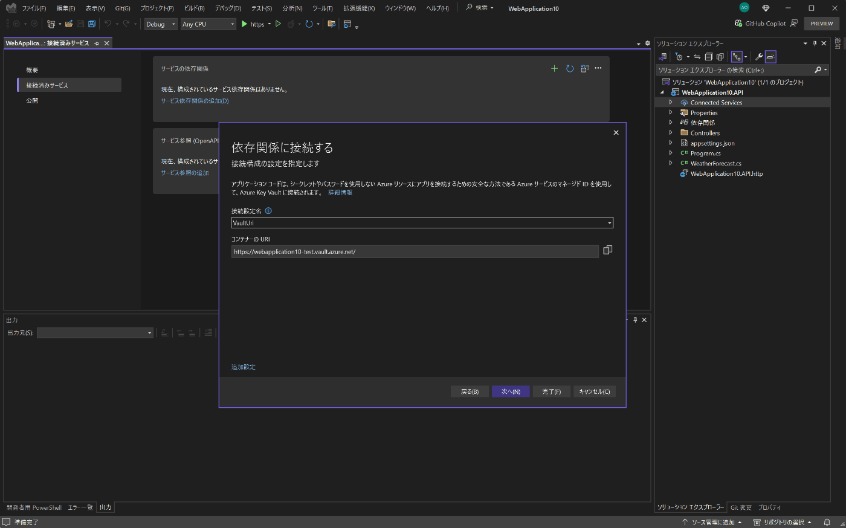The width and height of the screenshot is (846, 528).
Task: Click the browser window icon in main toolbar
Action: [x=347, y=24]
